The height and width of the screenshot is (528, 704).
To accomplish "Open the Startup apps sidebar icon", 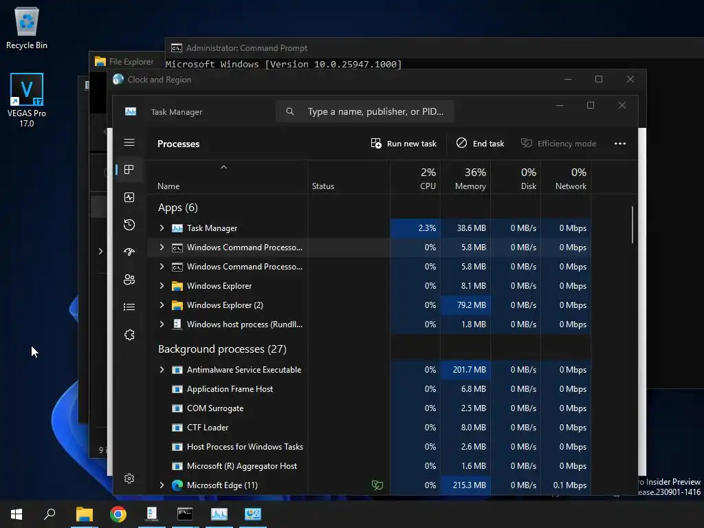I will [129, 252].
